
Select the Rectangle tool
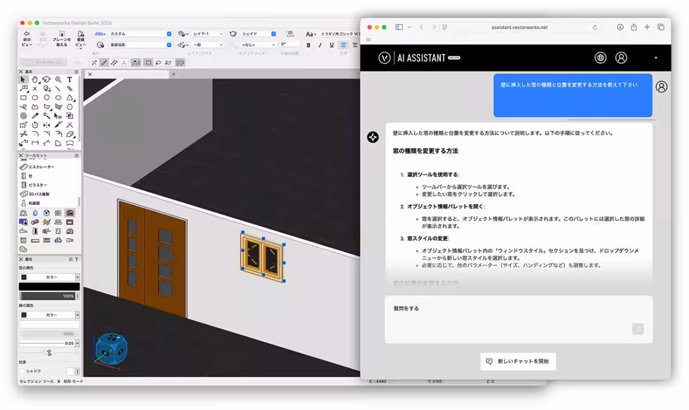tap(24, 97)
